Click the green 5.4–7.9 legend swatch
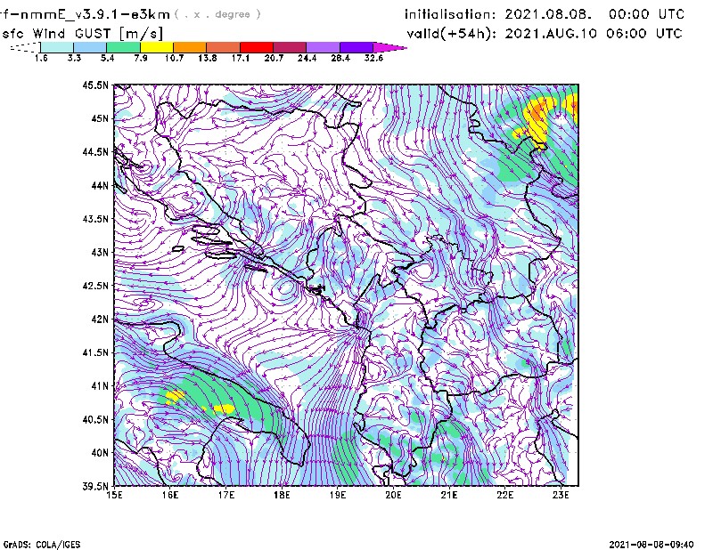This screenshot has width=713, height=550. [123, 47]
